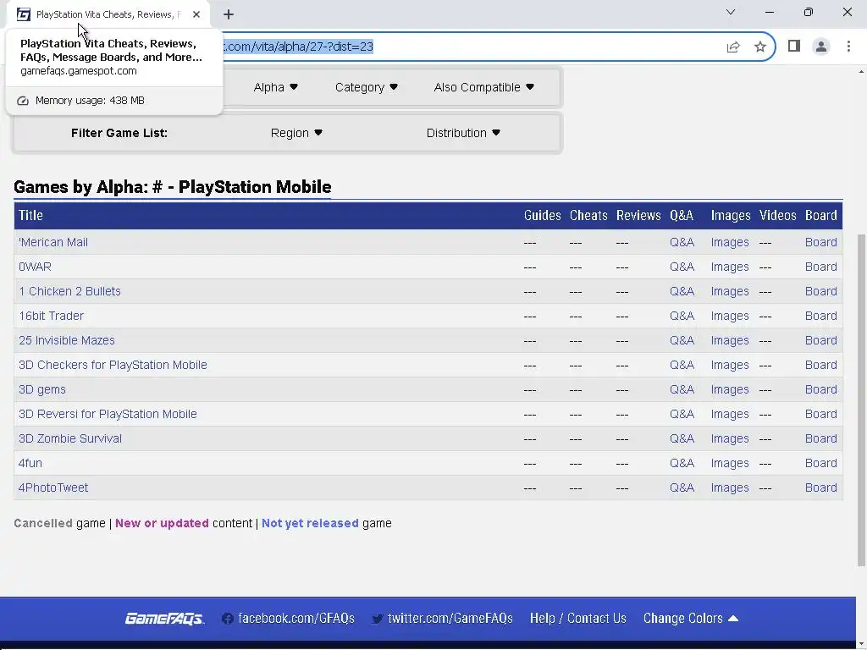This screenshot has height=650, width=867.
Task: Click the Memory usage 438 MB text
Action: coord(90,101)
